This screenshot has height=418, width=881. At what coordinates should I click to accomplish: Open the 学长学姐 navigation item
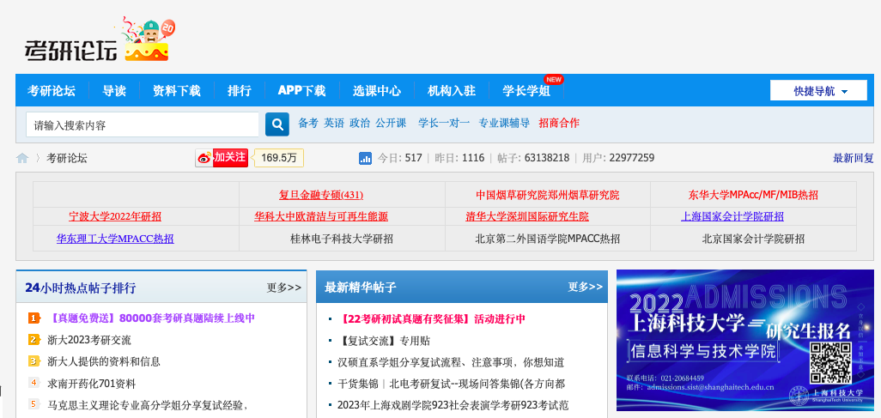526,90
